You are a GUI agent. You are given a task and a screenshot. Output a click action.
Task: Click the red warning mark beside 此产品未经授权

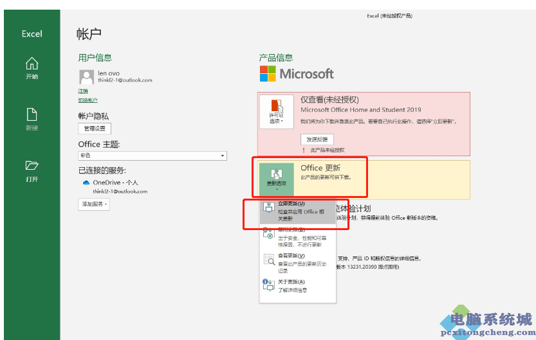tap(304, 150)
